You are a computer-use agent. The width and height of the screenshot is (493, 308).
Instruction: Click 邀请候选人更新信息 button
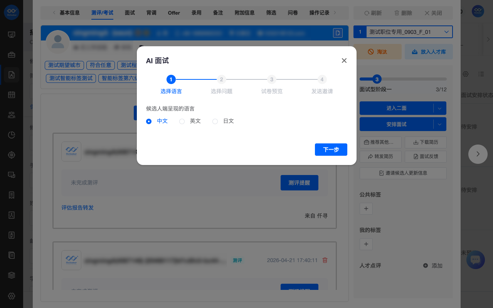403,173
